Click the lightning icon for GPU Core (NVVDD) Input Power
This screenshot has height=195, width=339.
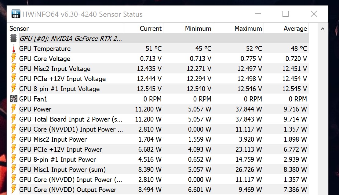(14, 179)
